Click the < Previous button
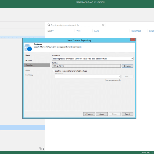 pos(89,114)
